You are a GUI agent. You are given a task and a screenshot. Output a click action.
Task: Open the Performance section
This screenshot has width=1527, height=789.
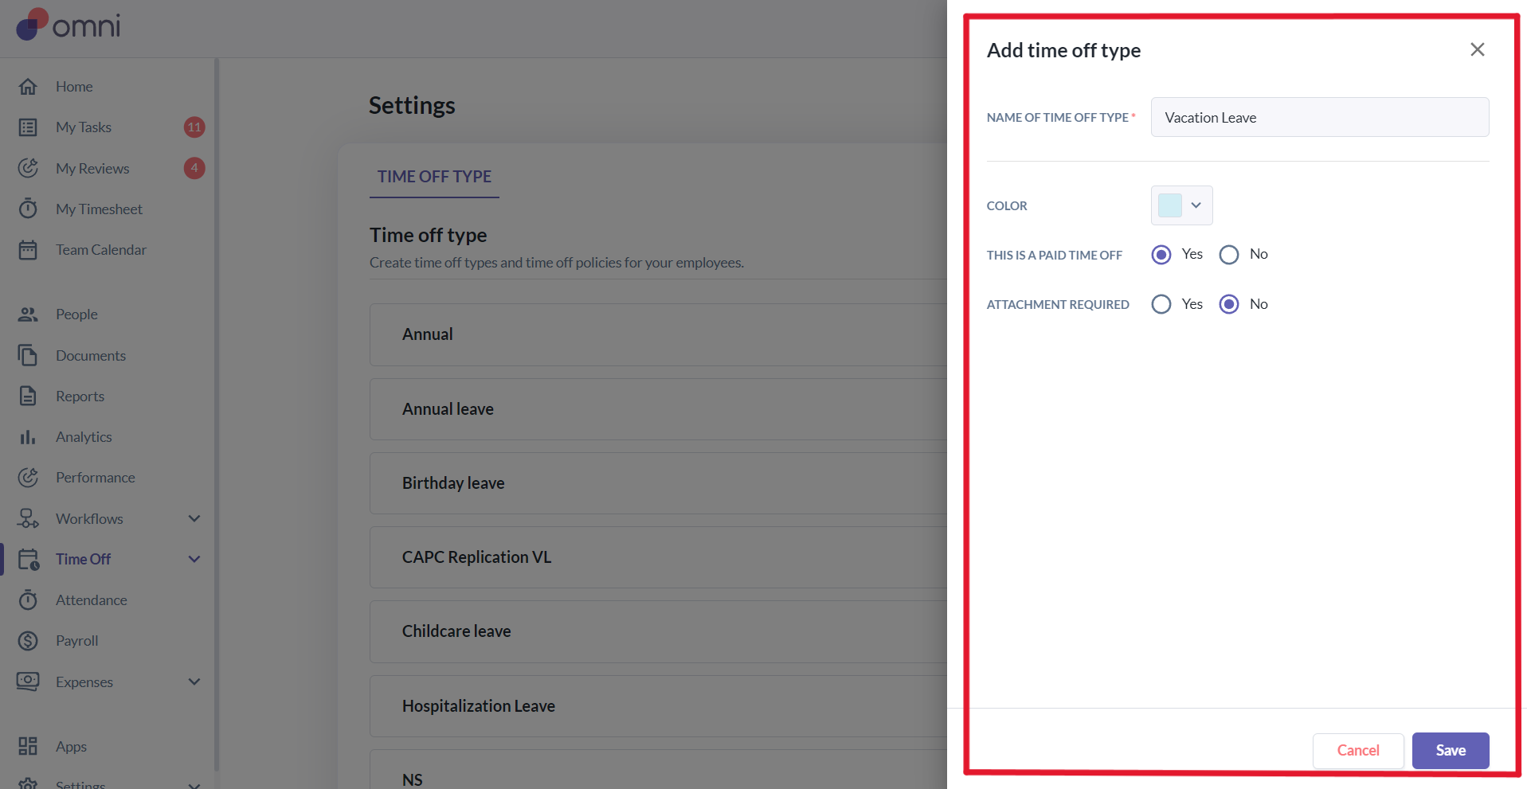(96, 478)
